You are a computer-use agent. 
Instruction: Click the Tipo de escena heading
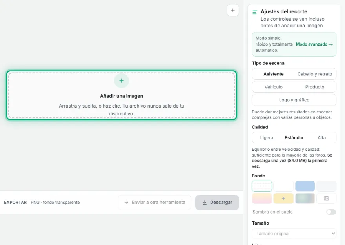(x=268, y=63)
